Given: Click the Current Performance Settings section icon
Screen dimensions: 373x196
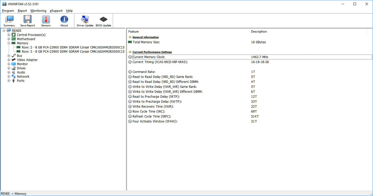Looking at the screenshot, I should [x=130, y=52].
